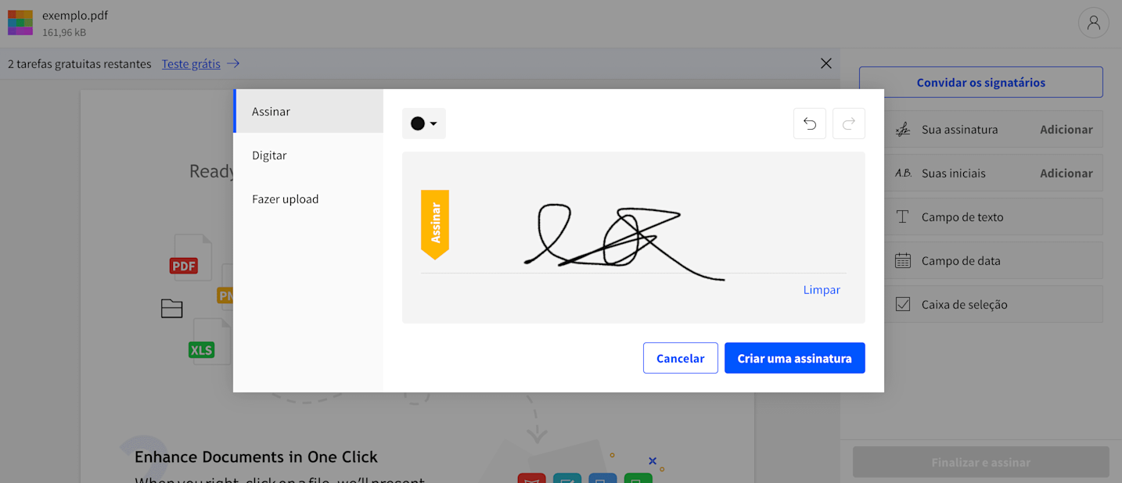Click the Criar uma assinatura button
The image size is (1122, 483).
pos(795,358)
